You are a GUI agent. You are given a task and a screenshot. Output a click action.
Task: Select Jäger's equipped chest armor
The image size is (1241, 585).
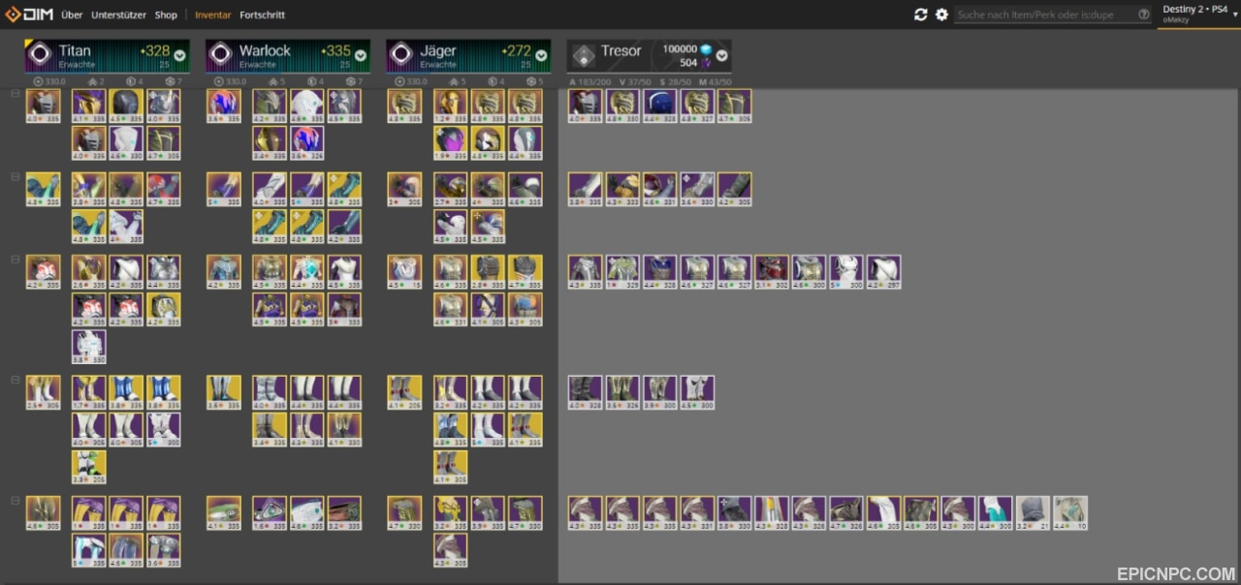point(405,272)
